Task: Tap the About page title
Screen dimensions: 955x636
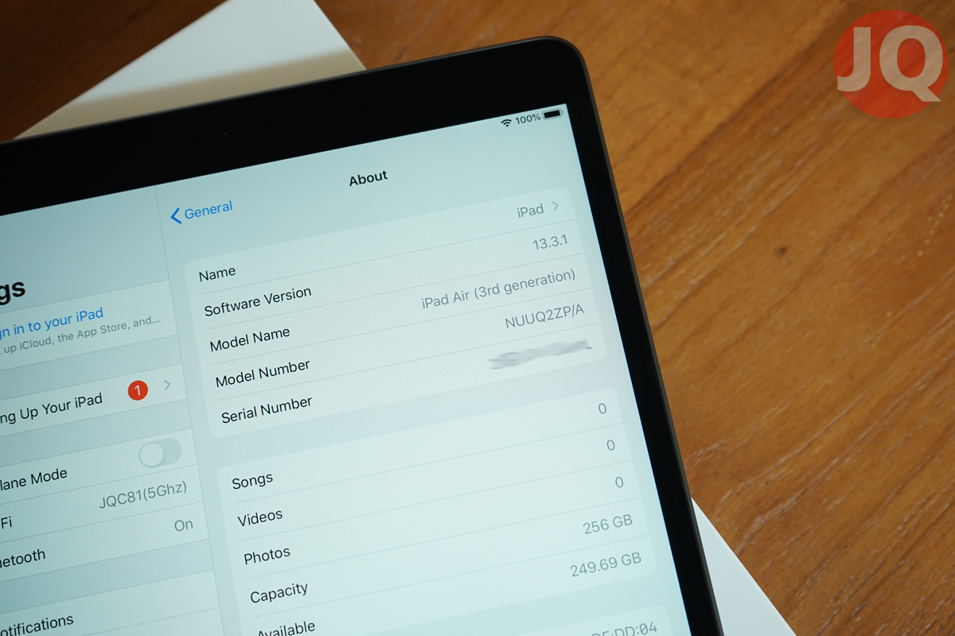Action: (x=368, y=178)
